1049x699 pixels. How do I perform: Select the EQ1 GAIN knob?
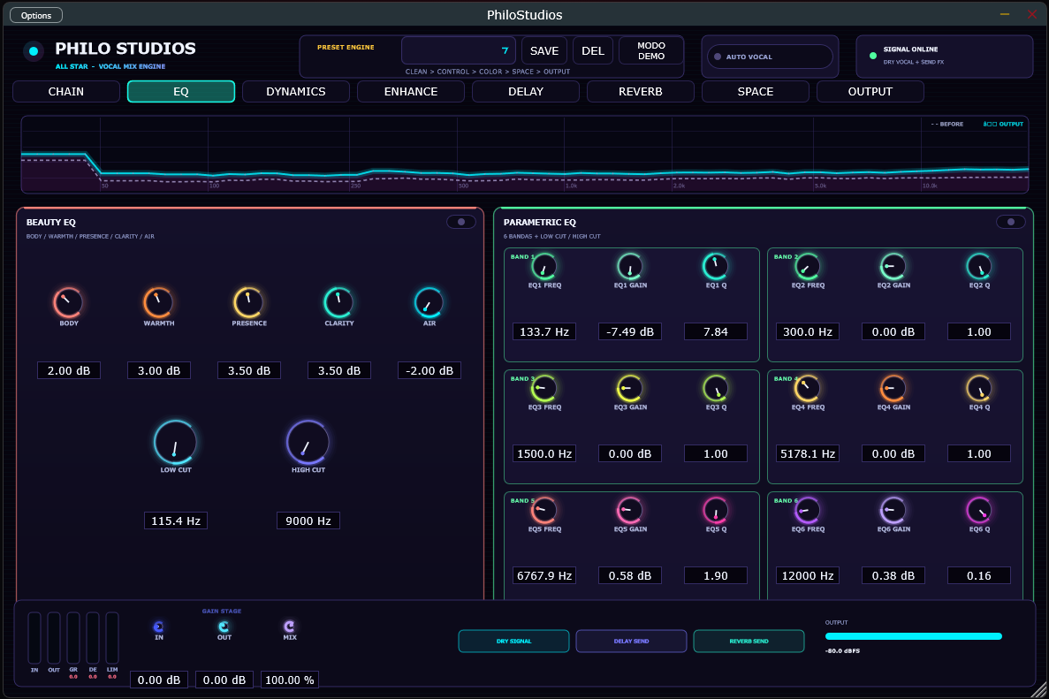[629, 266]
